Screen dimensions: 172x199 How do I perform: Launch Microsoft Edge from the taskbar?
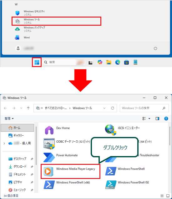pyautogui.click(x=118, y=62)
